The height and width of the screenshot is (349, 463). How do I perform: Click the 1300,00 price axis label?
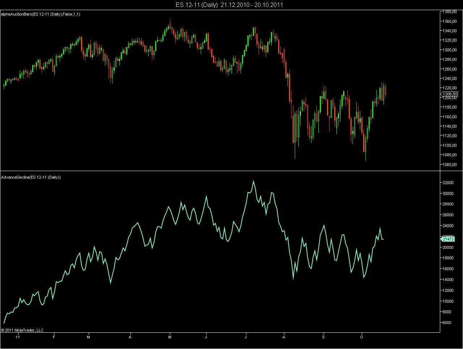click(x=450, y=50)
